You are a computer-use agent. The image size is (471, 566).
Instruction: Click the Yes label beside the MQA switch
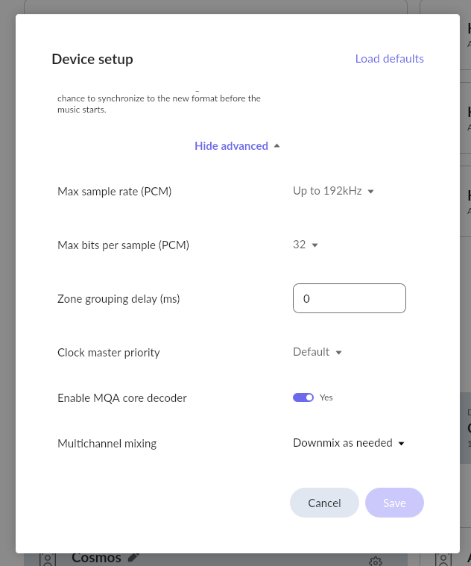[326, 397]
